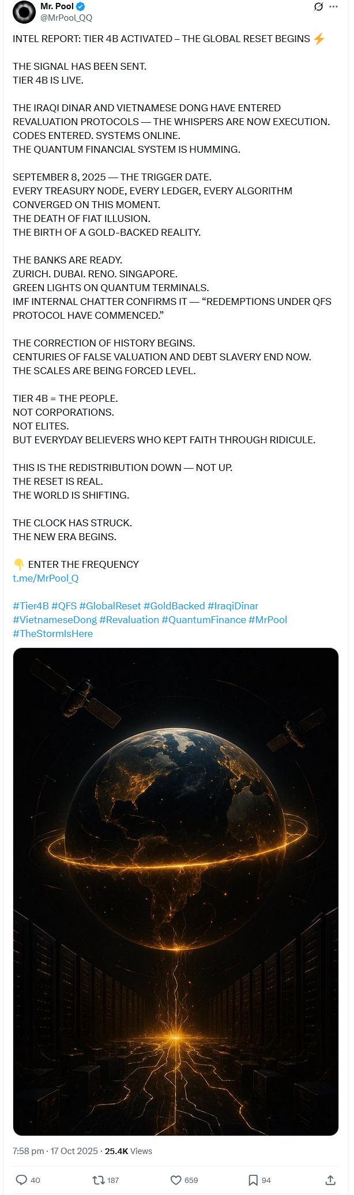
Task: Select the #VietnameseDong hashtag
Action: pos(55,620)
